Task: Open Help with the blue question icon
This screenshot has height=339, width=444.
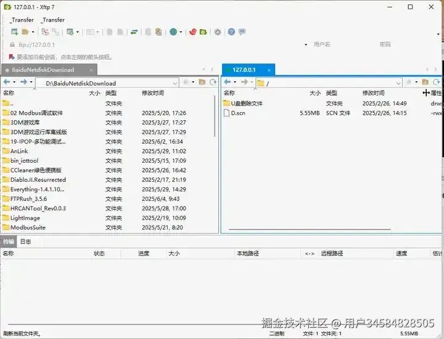Action: (231, 32)
